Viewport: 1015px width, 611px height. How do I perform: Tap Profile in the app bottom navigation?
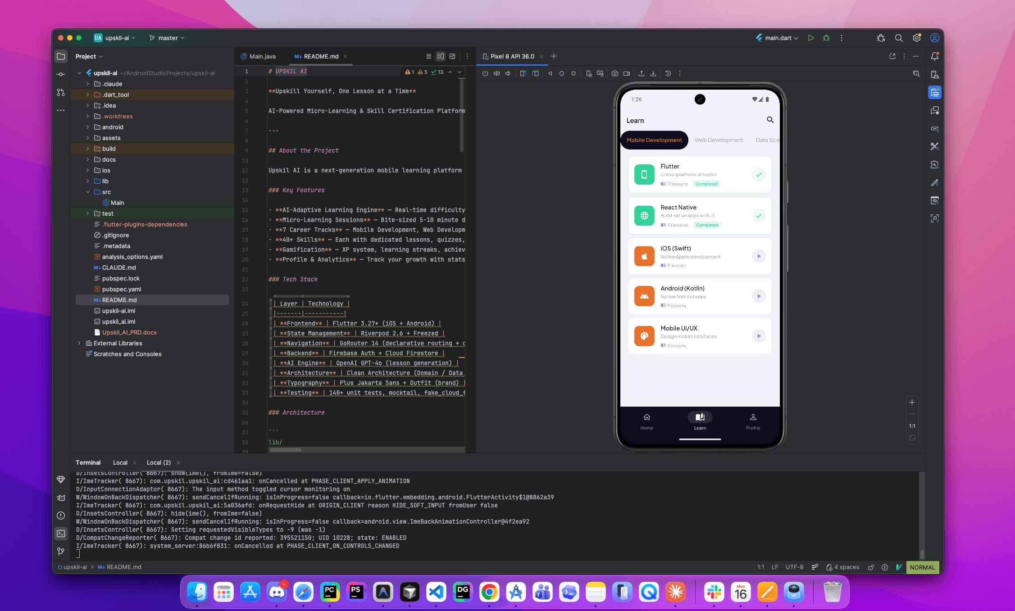[752, 421]
